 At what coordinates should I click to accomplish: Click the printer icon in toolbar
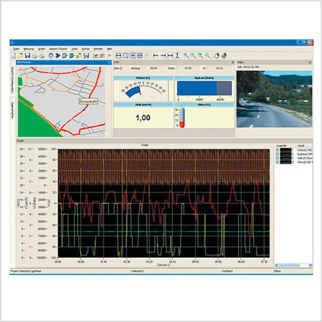click(42, 56)
